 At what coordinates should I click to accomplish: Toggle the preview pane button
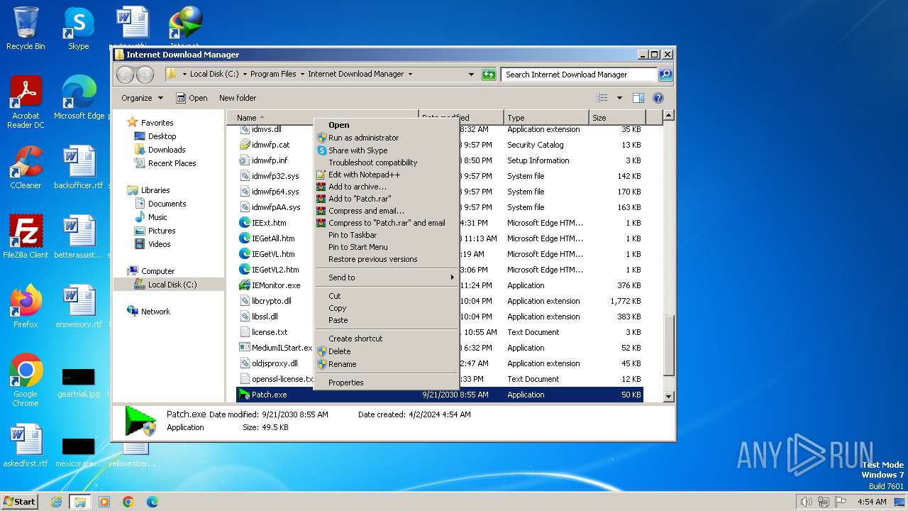click(638, 98)
